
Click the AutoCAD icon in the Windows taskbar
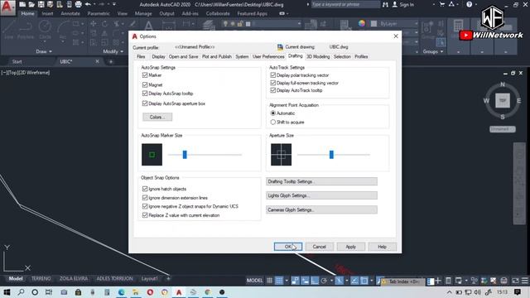pos(179,292)
